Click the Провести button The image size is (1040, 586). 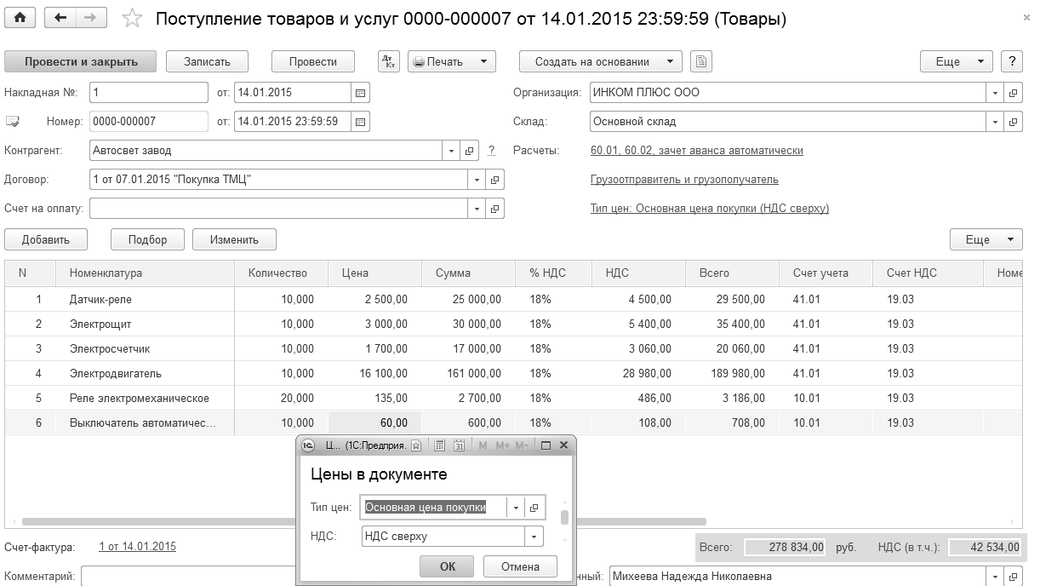pyautogui.click(x=312, y=61)
